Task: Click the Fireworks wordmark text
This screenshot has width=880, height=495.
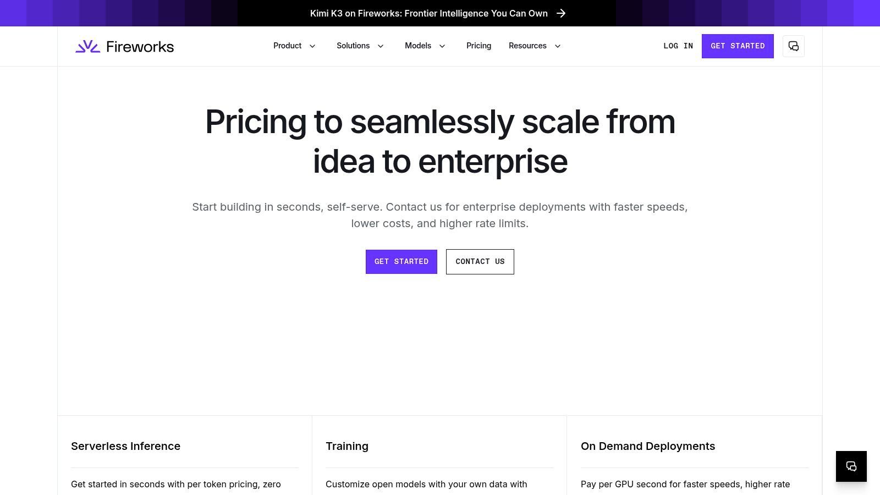Action: coord(140,47)
